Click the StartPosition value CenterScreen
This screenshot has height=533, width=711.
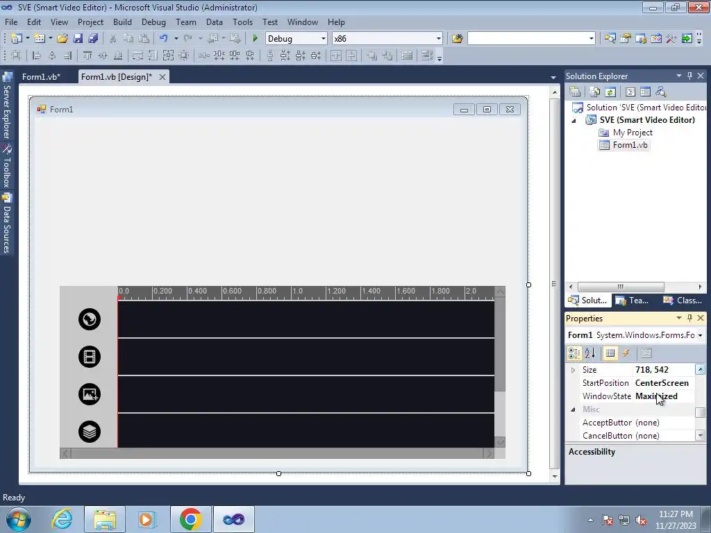[x=662, y=383]
